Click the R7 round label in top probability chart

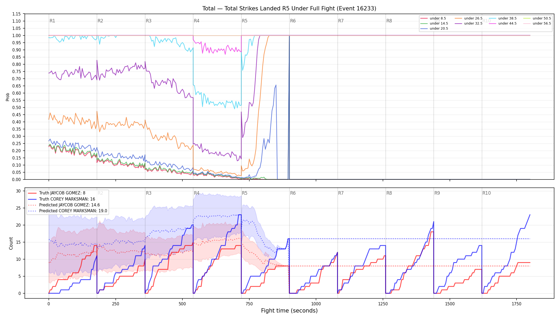pos(341,21)
